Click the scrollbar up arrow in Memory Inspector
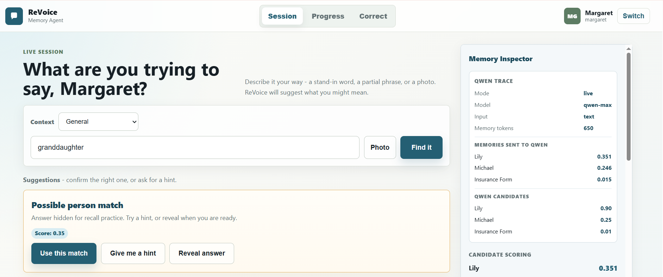This screenshot has height=277, width=663. point(628,49)
